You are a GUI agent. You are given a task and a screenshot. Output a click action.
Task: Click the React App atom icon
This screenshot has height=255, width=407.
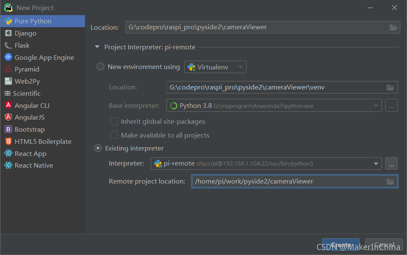click(x=8, y=153)
